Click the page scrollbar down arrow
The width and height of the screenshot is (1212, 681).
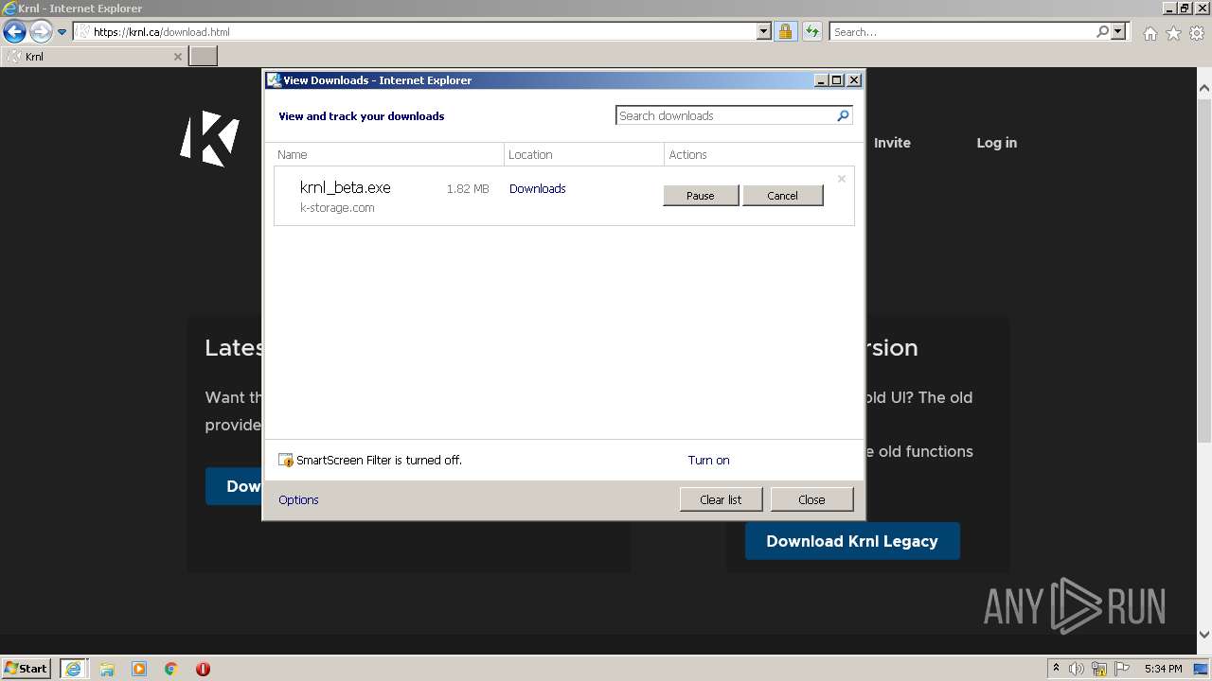point(1203,634)
